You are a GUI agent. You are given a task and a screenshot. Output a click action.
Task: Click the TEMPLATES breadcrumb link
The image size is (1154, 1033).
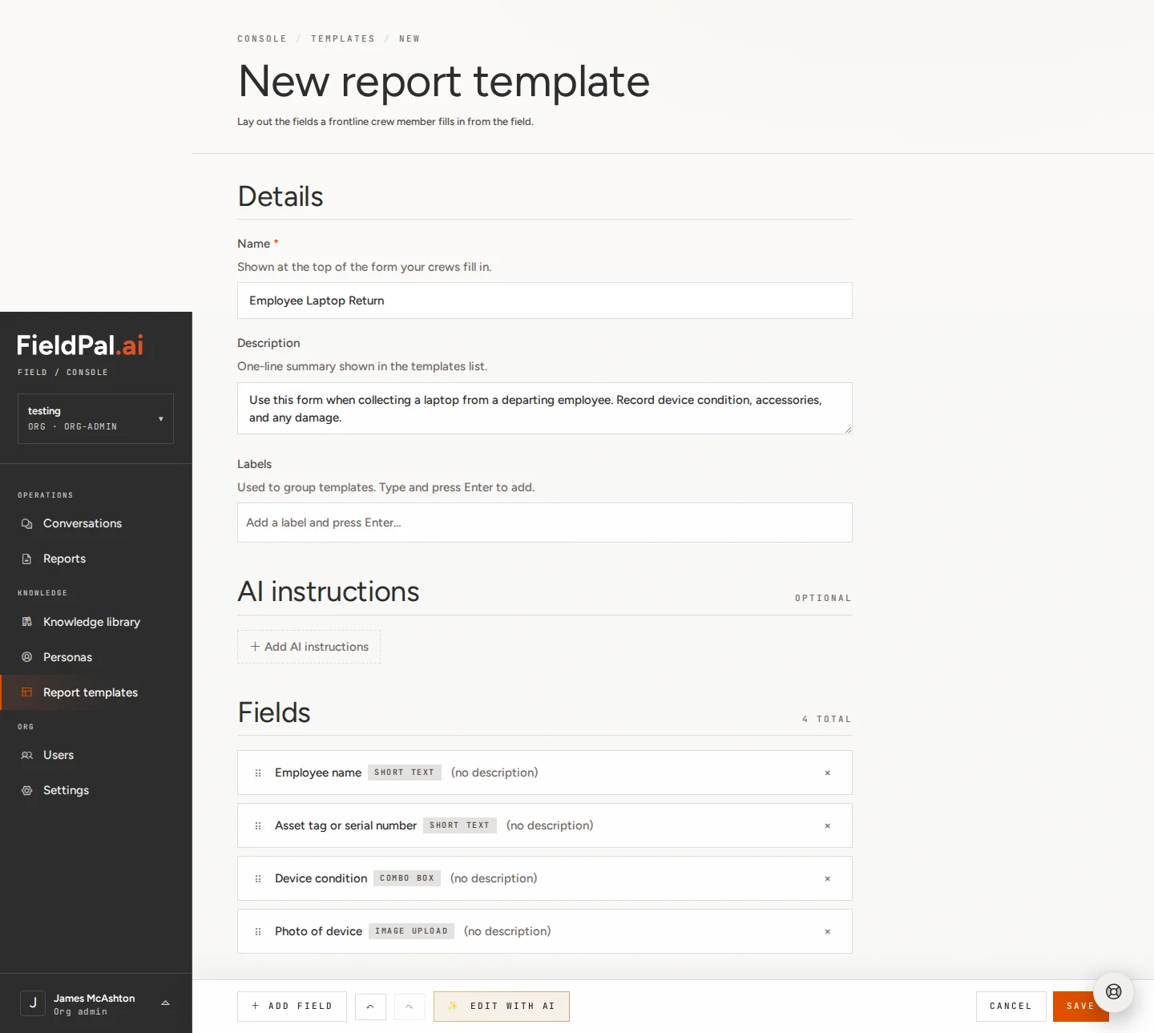tap(343, 38)
